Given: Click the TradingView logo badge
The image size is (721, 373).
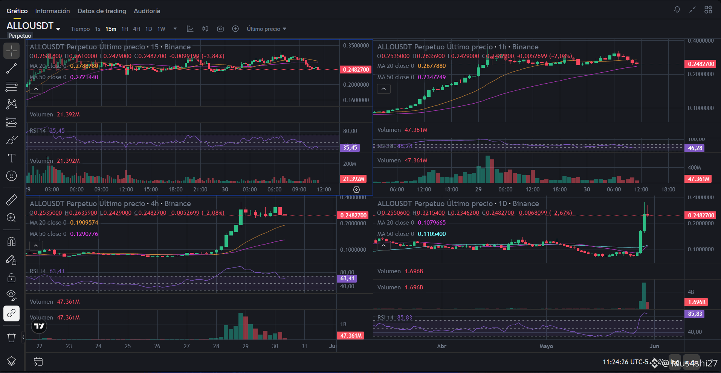Looking at the screenshot, I should (x=39, y=326).
